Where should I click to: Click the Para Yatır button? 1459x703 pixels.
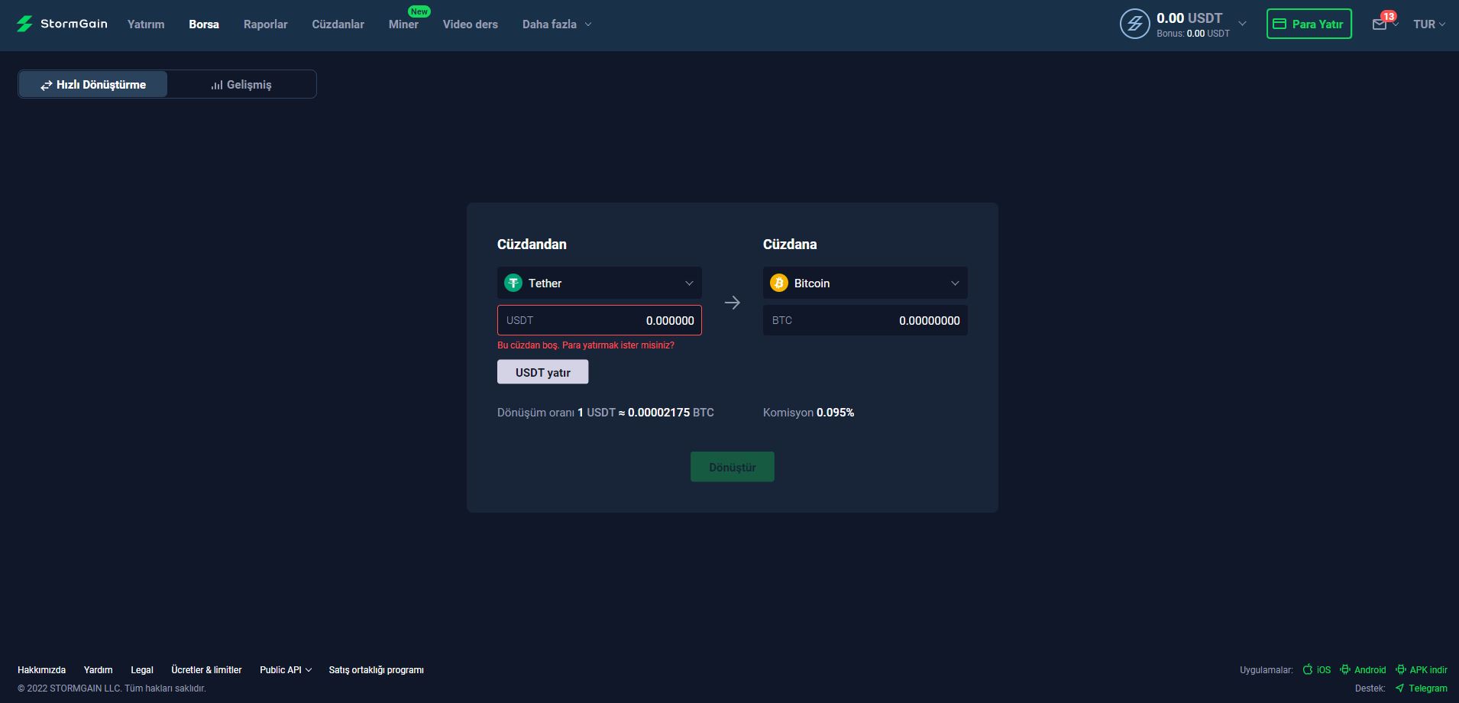(x=1309, y=24)
